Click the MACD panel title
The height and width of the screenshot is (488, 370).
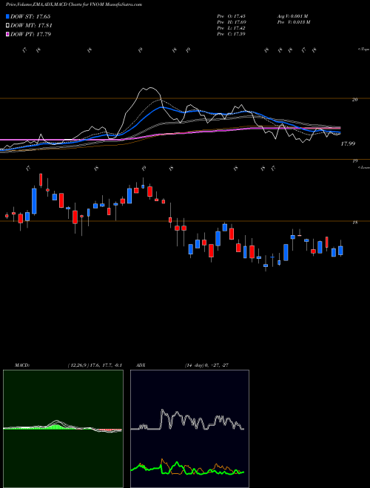(x=22, y=365)
